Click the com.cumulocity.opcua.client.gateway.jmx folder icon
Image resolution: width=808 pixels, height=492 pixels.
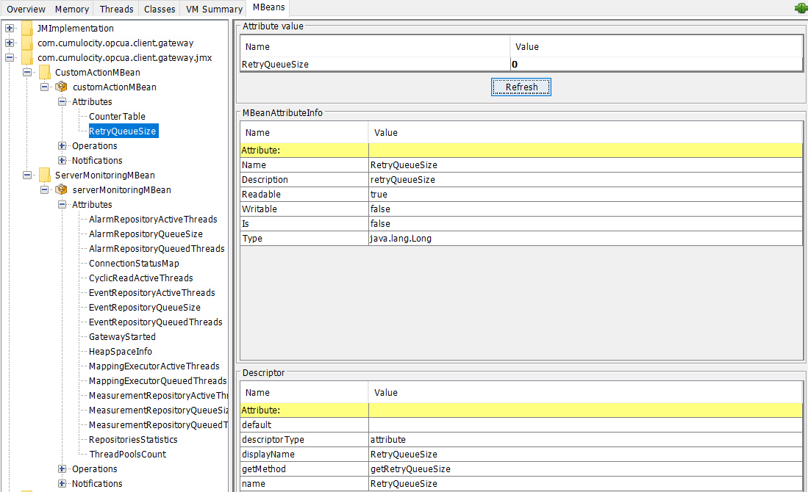click(x=26, y=57)
